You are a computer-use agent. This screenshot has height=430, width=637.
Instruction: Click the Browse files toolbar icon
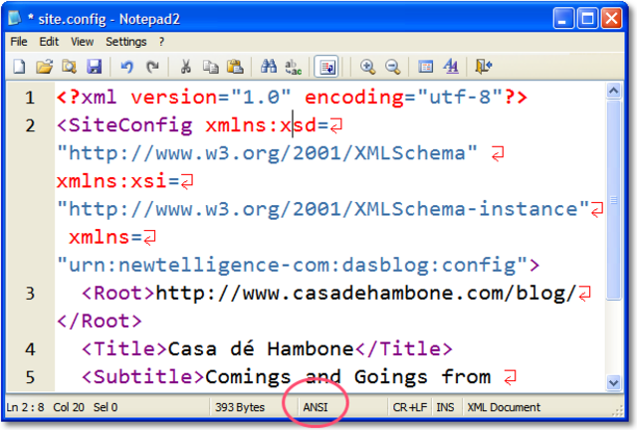click(x=69, y=66)
